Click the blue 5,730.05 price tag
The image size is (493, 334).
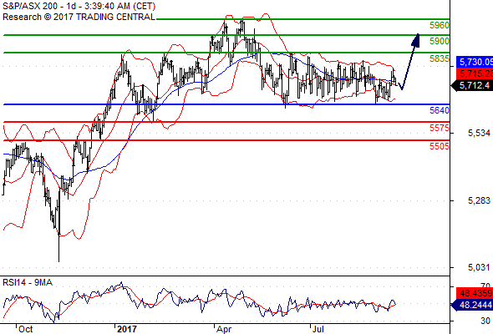point(475,62)
